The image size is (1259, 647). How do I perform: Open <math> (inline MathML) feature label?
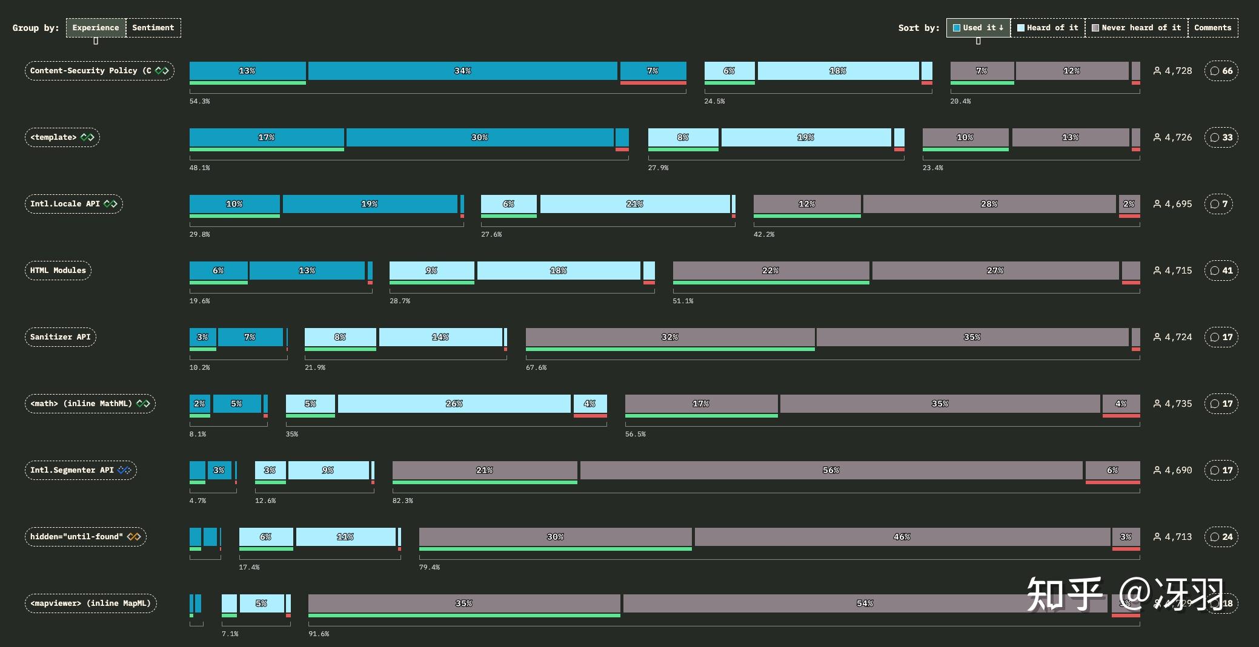click(x=90, y=404)
